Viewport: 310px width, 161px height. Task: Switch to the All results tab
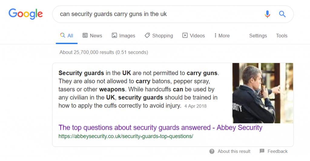coord(67,36)
